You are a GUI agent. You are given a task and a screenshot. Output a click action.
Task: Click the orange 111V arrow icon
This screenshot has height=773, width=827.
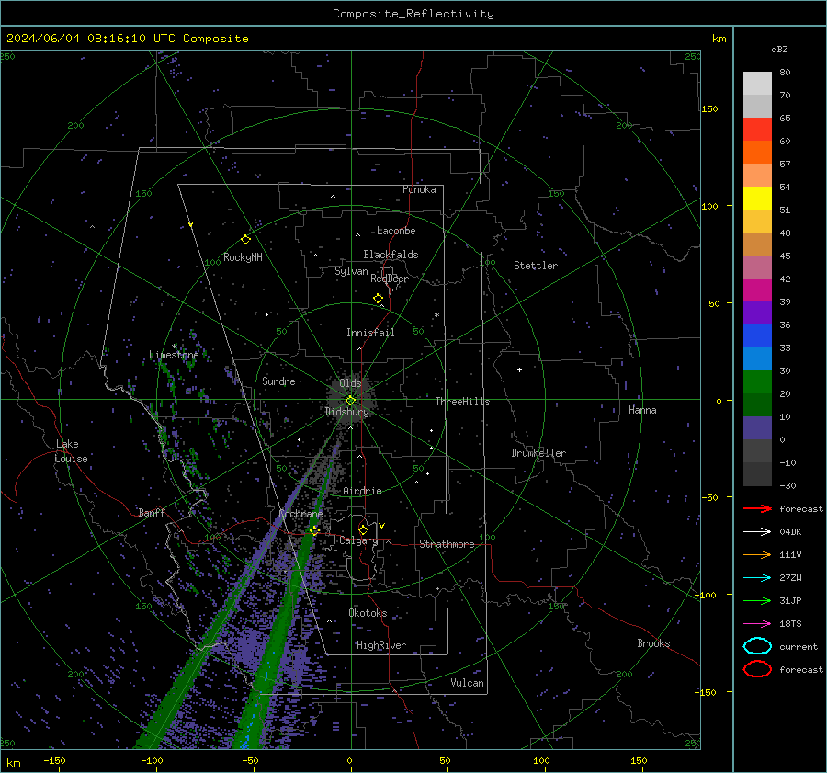[x=757, y=554]
